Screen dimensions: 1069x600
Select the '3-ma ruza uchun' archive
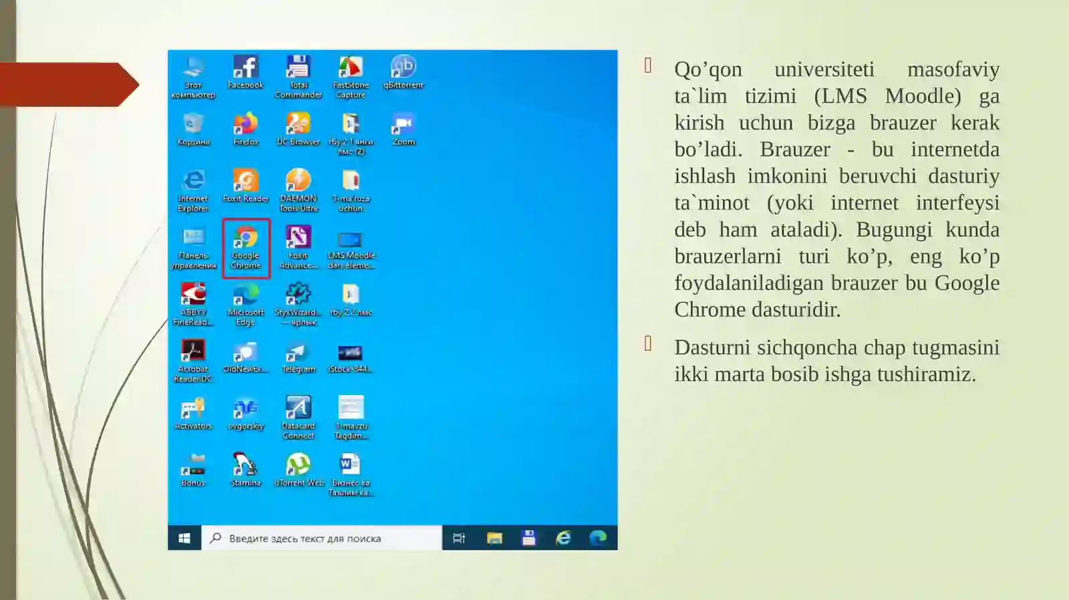[351, 190]
